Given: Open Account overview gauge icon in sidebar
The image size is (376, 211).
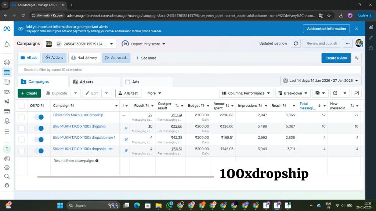Looking at the screenshot, I should coord(7,62).
